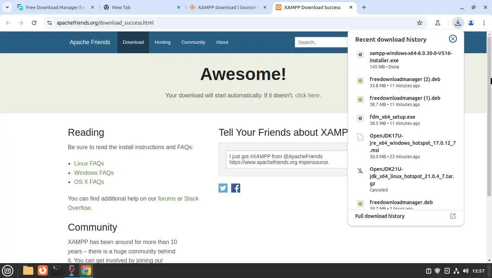Open Terminal from taskbar
Viewport: 492px width, 278px height.
coord(57,270)
